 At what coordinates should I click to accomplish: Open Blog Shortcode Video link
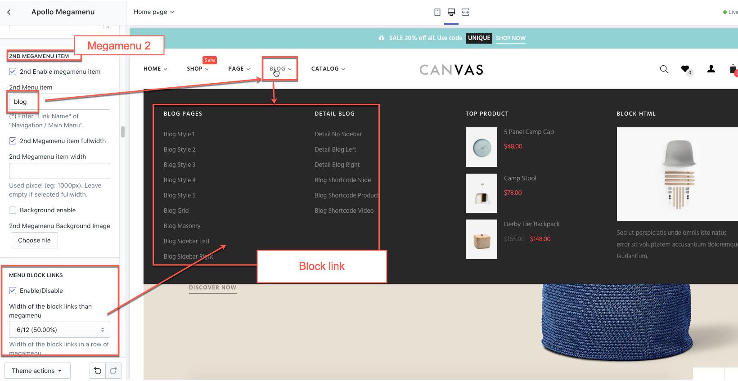pyautogui.click(x=344, y=211)
